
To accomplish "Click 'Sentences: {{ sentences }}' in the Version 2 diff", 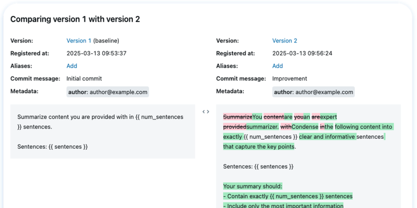I will (258, 166).
